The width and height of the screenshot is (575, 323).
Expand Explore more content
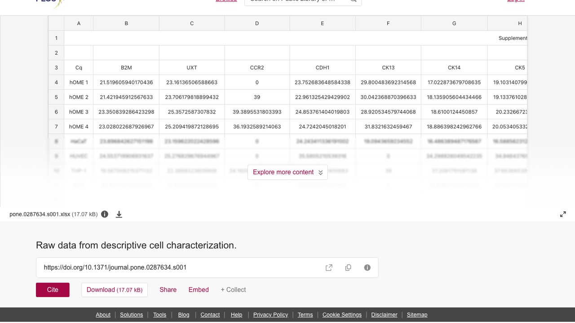[287, 172]
